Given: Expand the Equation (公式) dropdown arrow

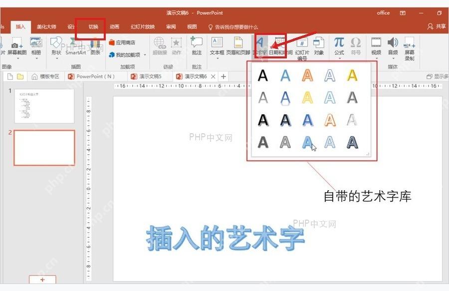Looking at the screenshot, I should pos(339,58).
